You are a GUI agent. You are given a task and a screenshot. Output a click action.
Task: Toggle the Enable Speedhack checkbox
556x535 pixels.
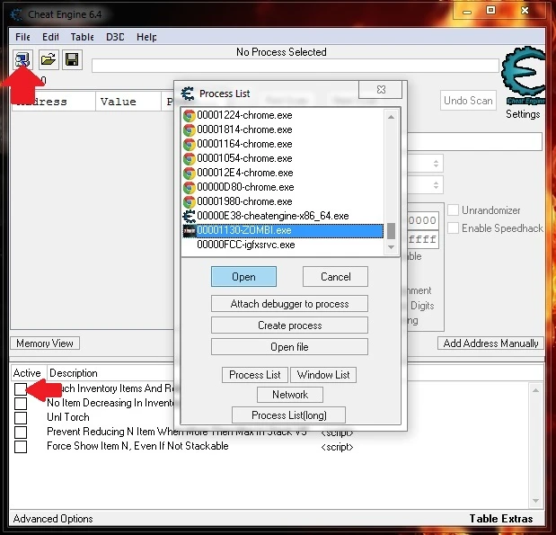[454, 227]
